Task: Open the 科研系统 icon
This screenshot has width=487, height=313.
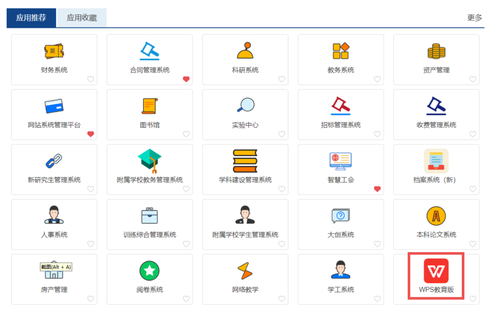Action: click(245, 51)
